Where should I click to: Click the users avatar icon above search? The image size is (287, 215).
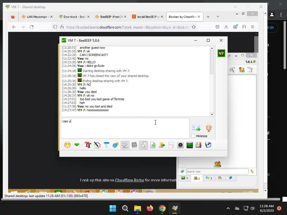click(217, 164)
